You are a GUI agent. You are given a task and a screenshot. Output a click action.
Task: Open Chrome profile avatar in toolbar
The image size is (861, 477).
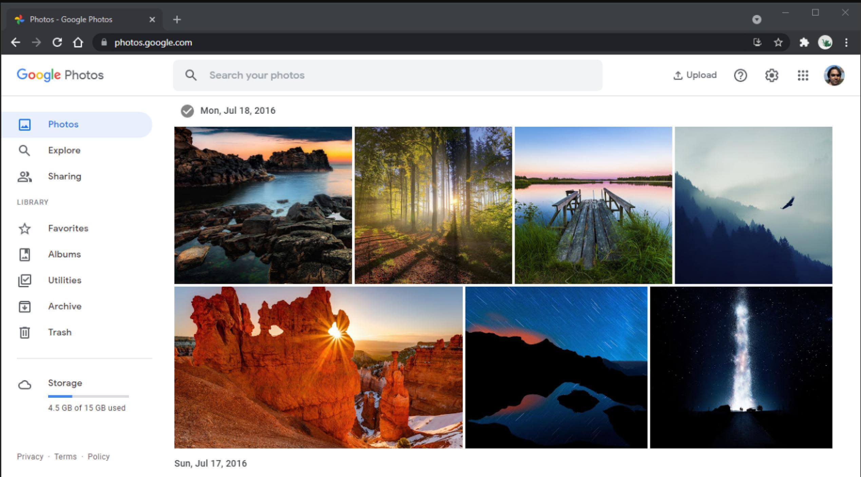coord(825,43)
